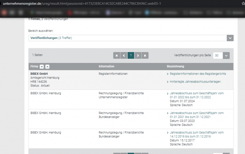Click chevron beside 2022 Jahresabschluss entry
This screenshot has width=245, height=154.
coord(168,94)
